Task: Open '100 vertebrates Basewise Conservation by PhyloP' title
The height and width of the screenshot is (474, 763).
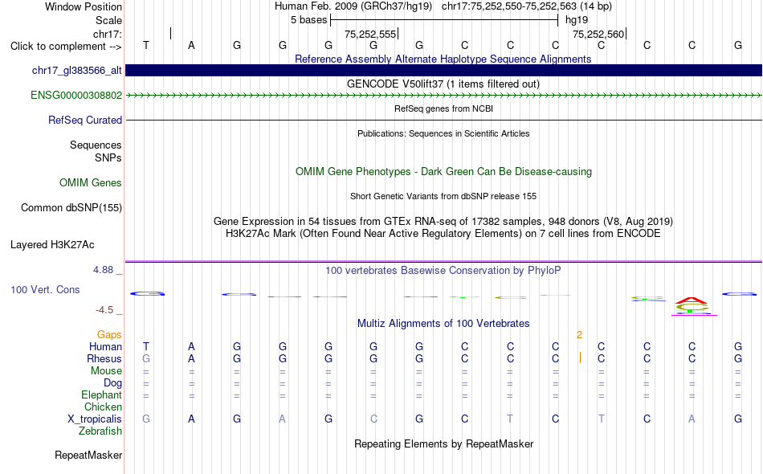Action: point(443,271)
